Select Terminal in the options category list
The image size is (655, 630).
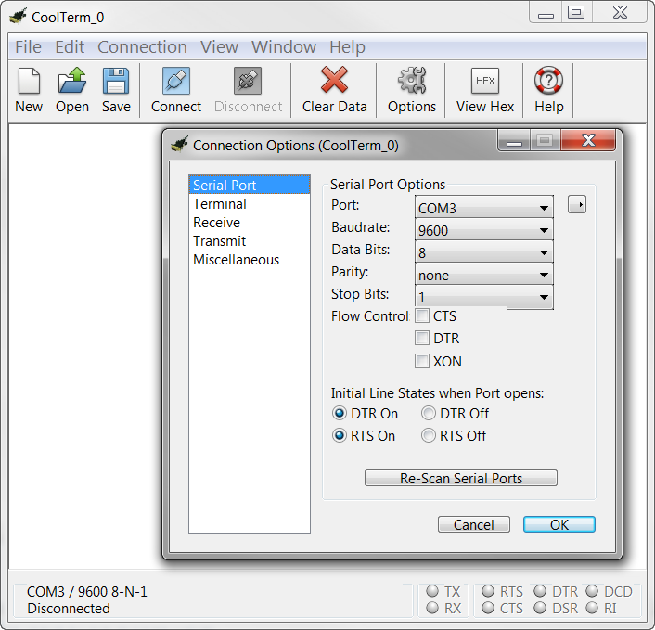tap(220, 204)
